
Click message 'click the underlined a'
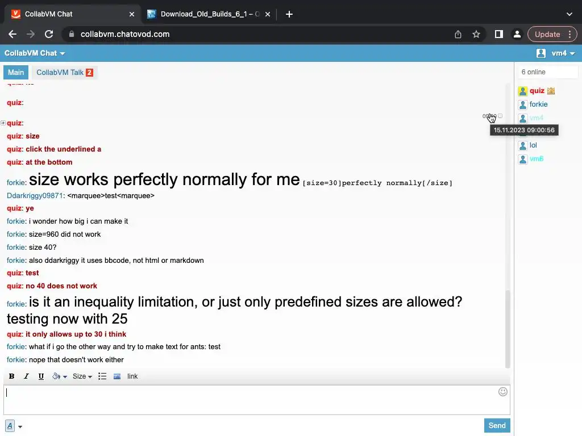click(x=63, y=149)
